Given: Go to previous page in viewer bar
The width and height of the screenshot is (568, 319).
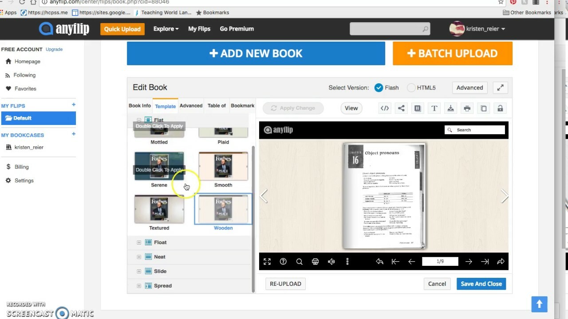Looking at the screenshot, I should (411, 262).
